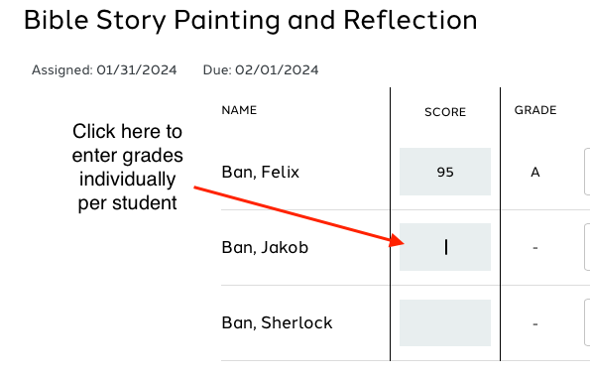Click Ban, Sherlock's grade dash

[535, 323]
